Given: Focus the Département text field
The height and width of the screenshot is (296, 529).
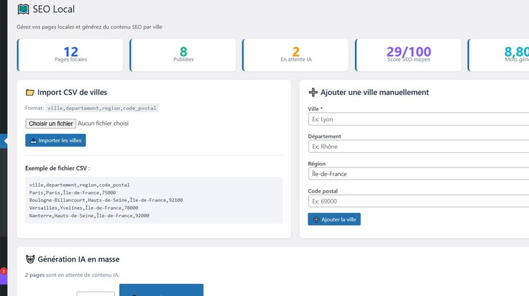Looking at the screenshot, I should pyautogui.click(x=418, y=147).
